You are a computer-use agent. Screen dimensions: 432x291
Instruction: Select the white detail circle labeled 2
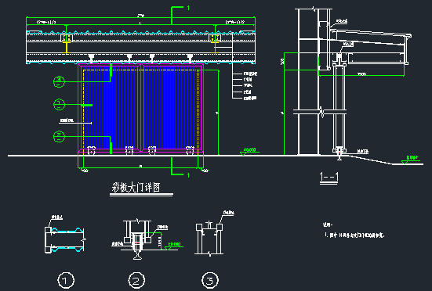[x=136, y=281]
